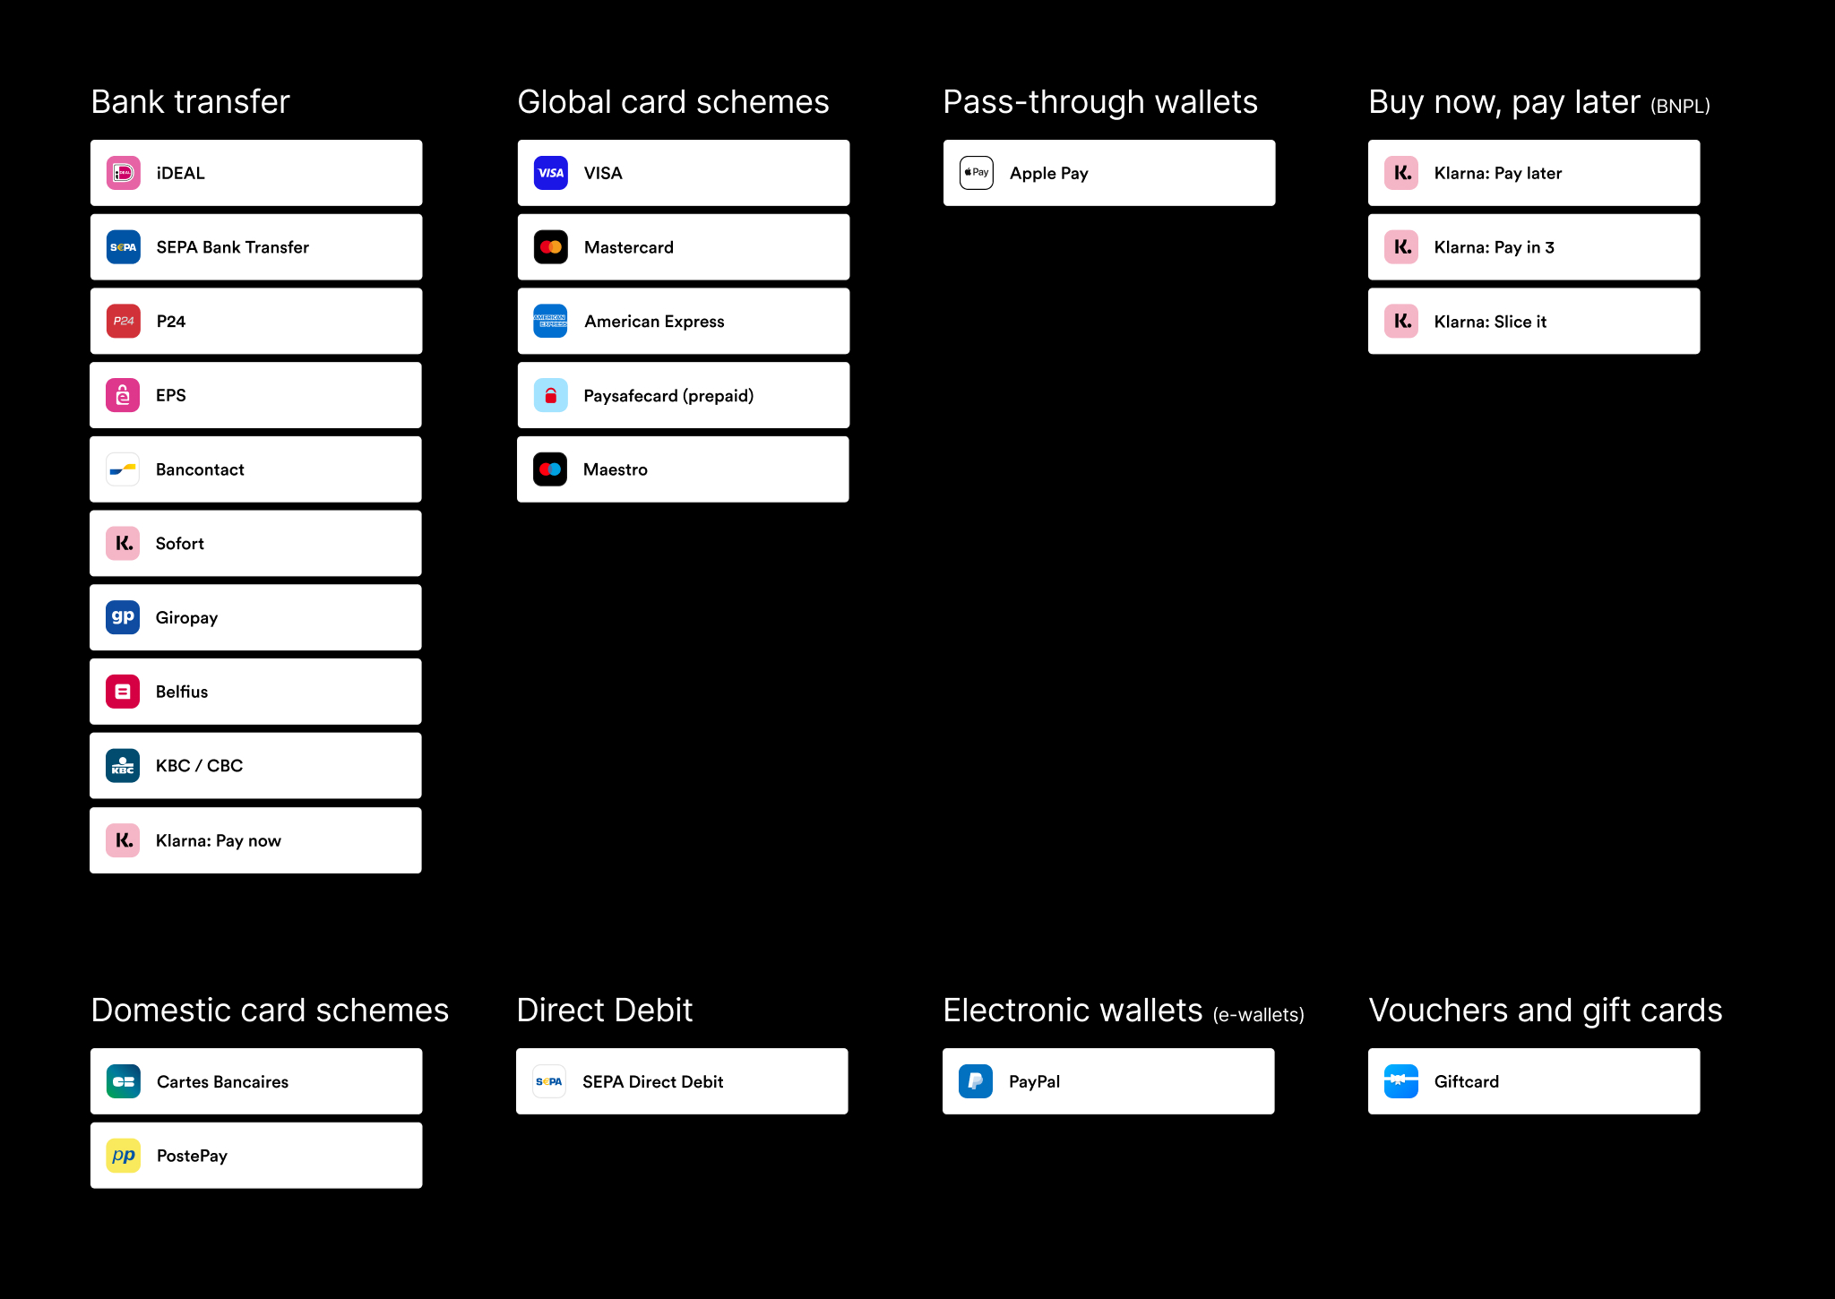Pick the Cartes Bancaires label
1835x1299 pixels.
click(x=223, y=1081)
